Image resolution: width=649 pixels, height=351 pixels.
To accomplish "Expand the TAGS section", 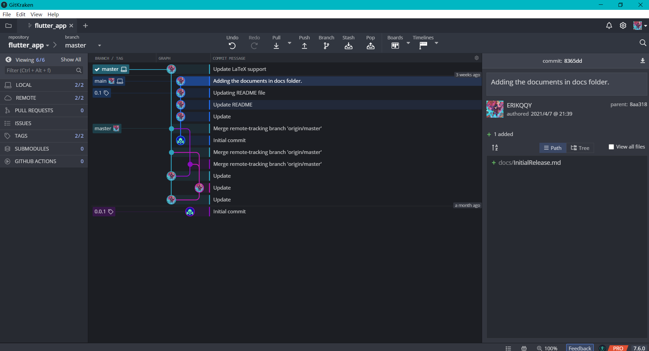I will [44, 136].
